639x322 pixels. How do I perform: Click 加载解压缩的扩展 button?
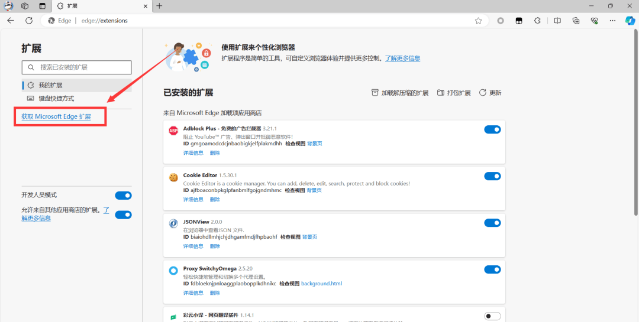click(399, 93)
